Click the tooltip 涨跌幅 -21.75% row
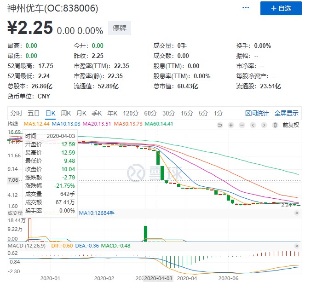Screen dimensions: 311x282 point(50,185)
